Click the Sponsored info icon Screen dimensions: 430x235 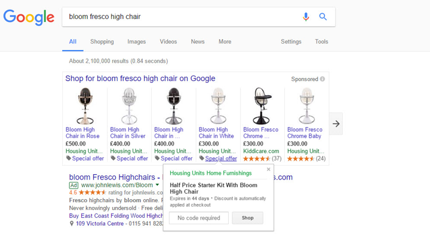point(322,79)
